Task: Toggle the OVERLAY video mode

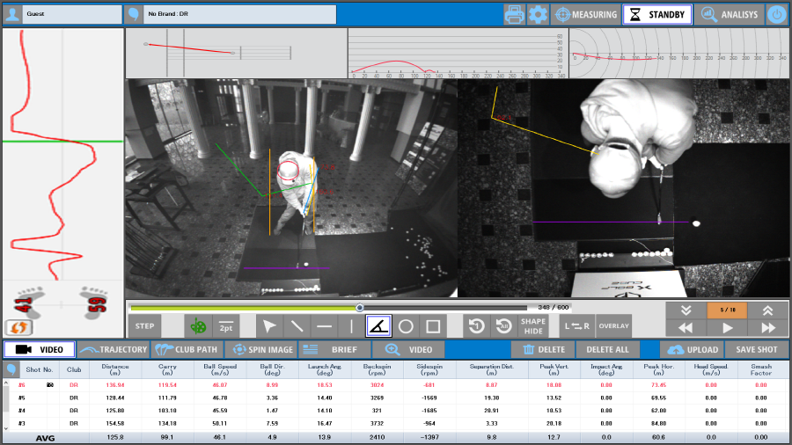Action: tap(614, 326)
